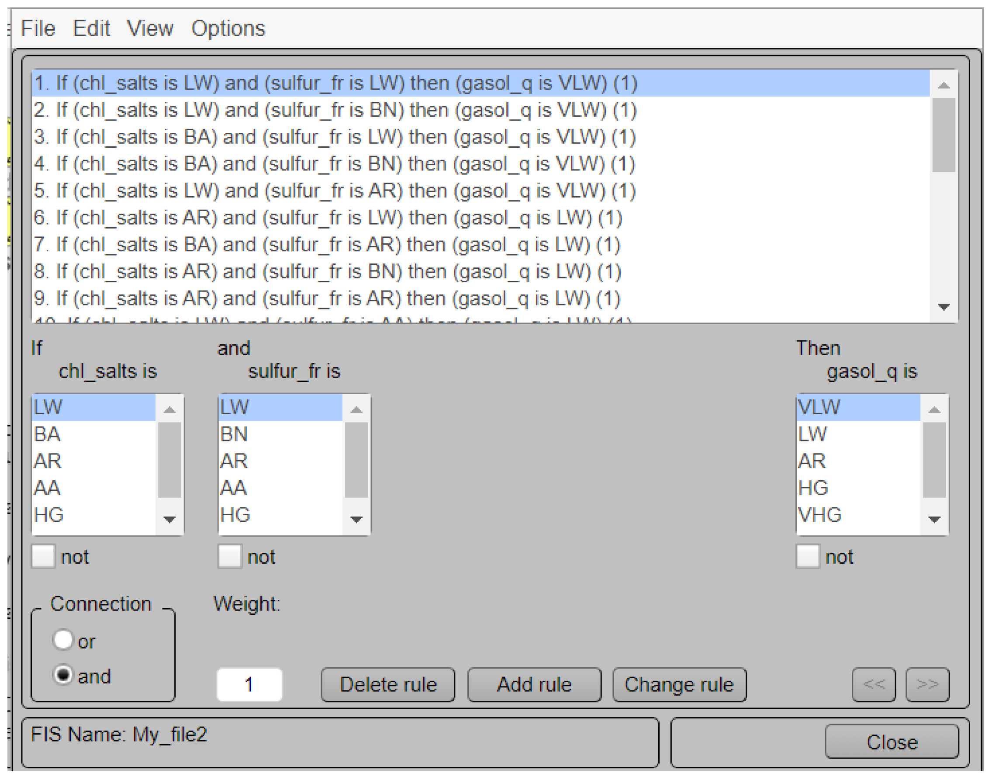Click the Delete rule button
This screenshot has height=780, width=992.
click(x=388, y=685)
